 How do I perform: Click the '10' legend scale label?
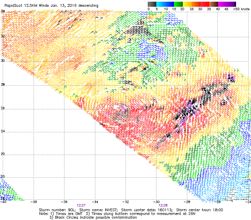tap(166, 9)
